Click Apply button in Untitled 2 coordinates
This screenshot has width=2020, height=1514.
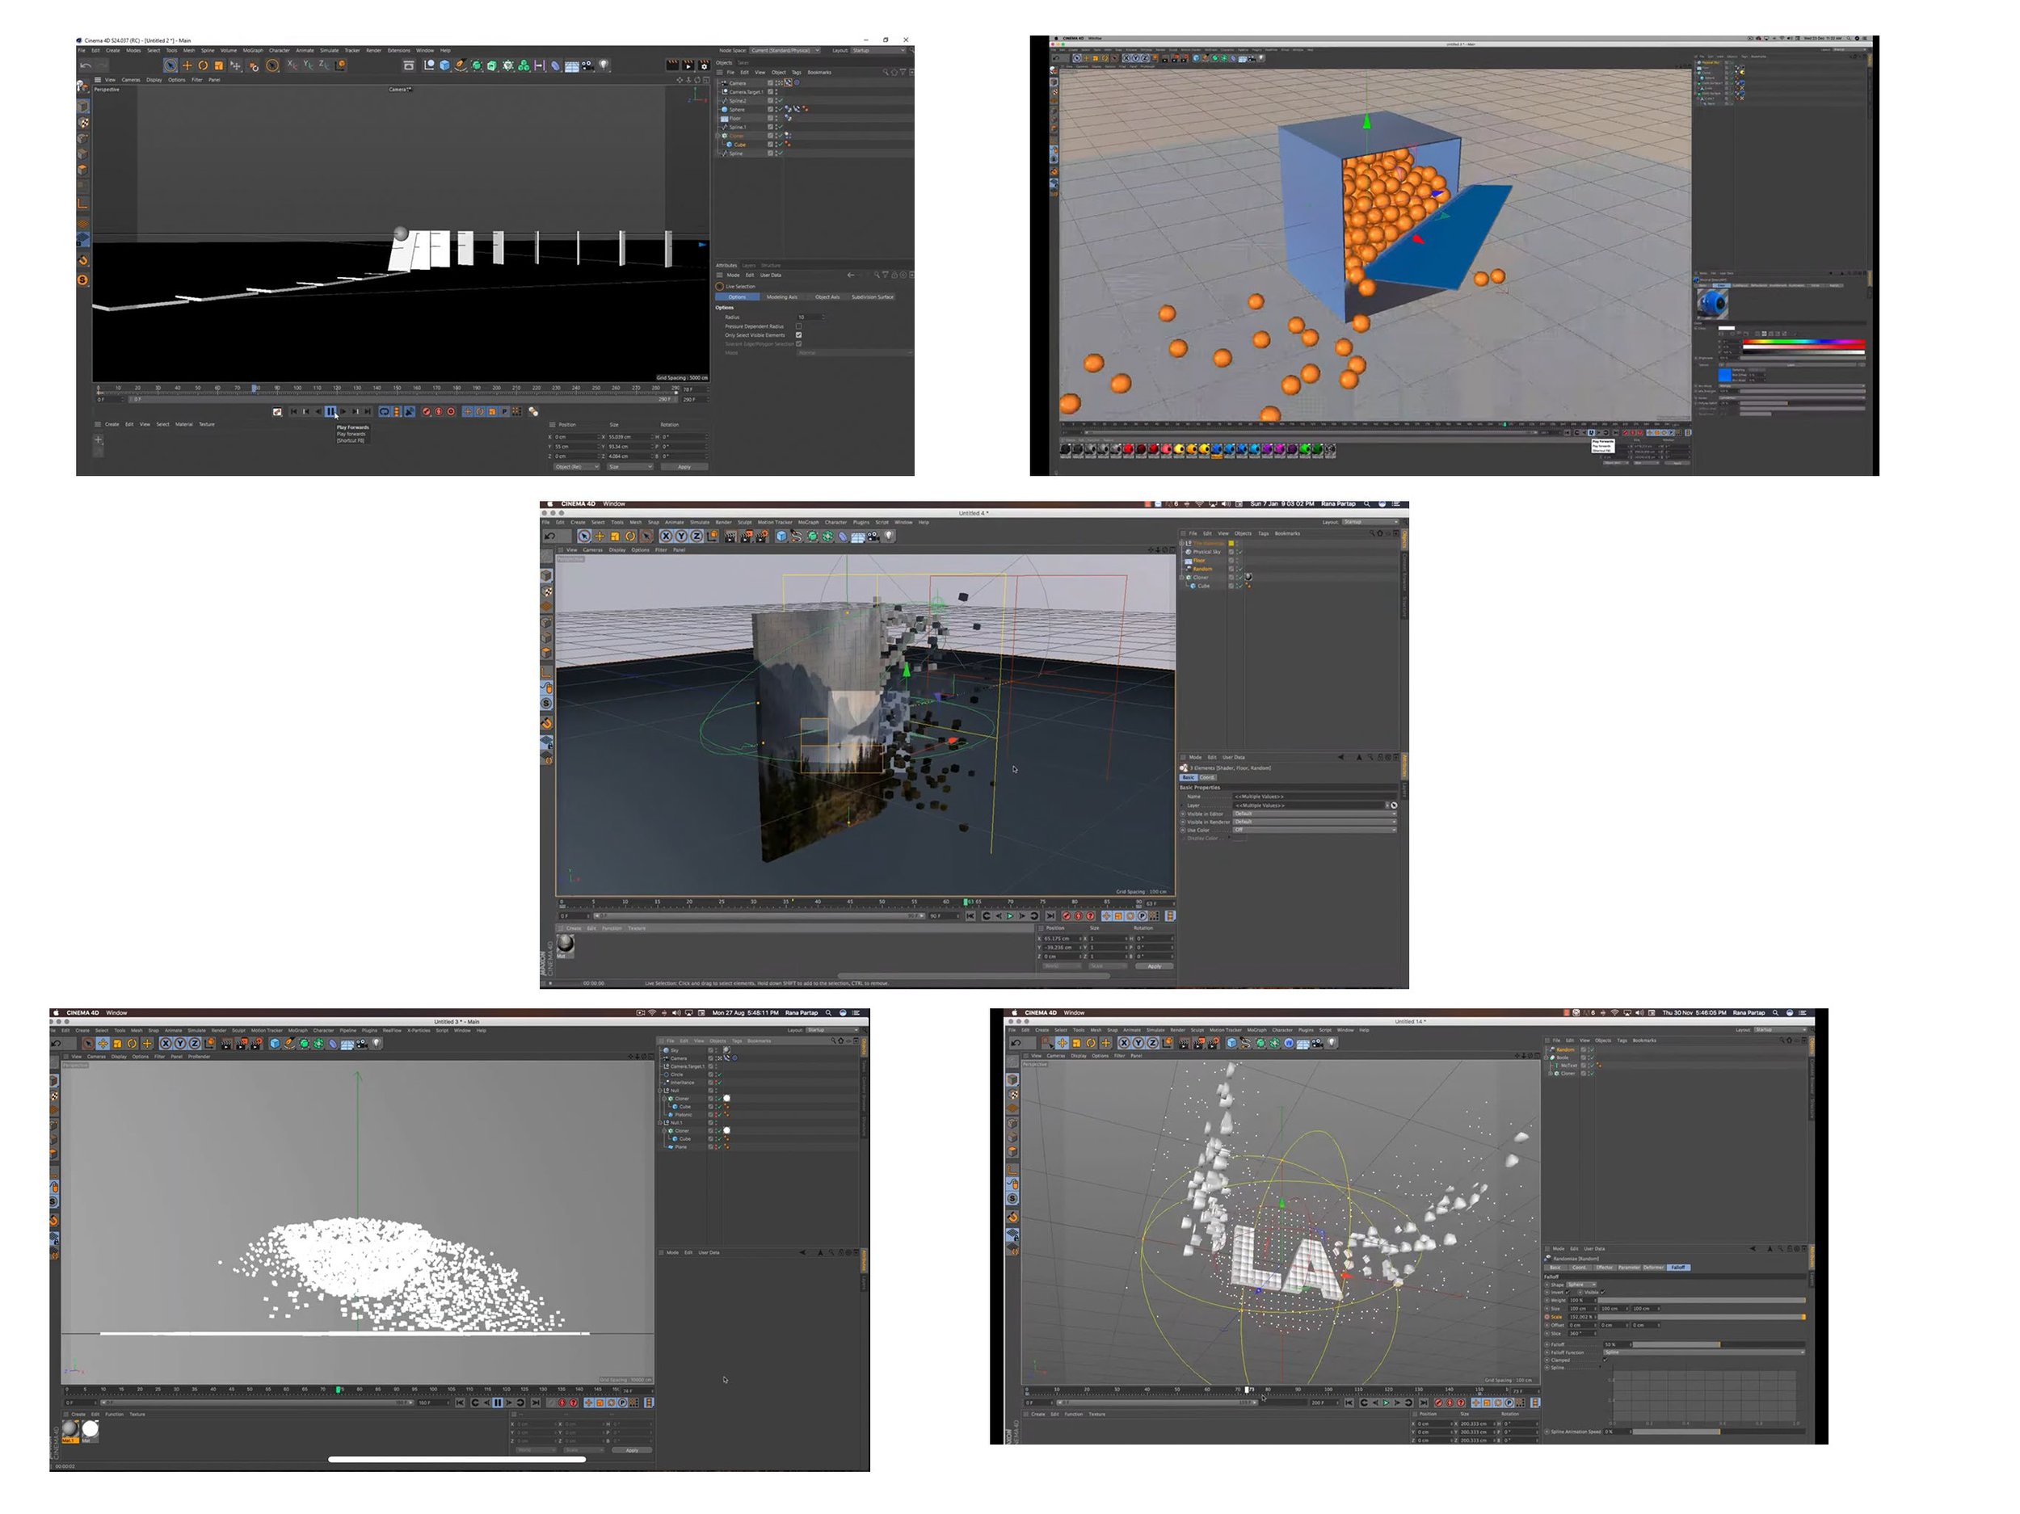tap(684, 467)
